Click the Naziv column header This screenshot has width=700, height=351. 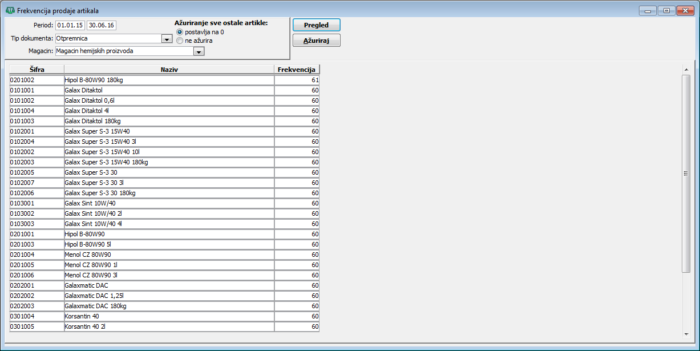click(x=169, y=70)
